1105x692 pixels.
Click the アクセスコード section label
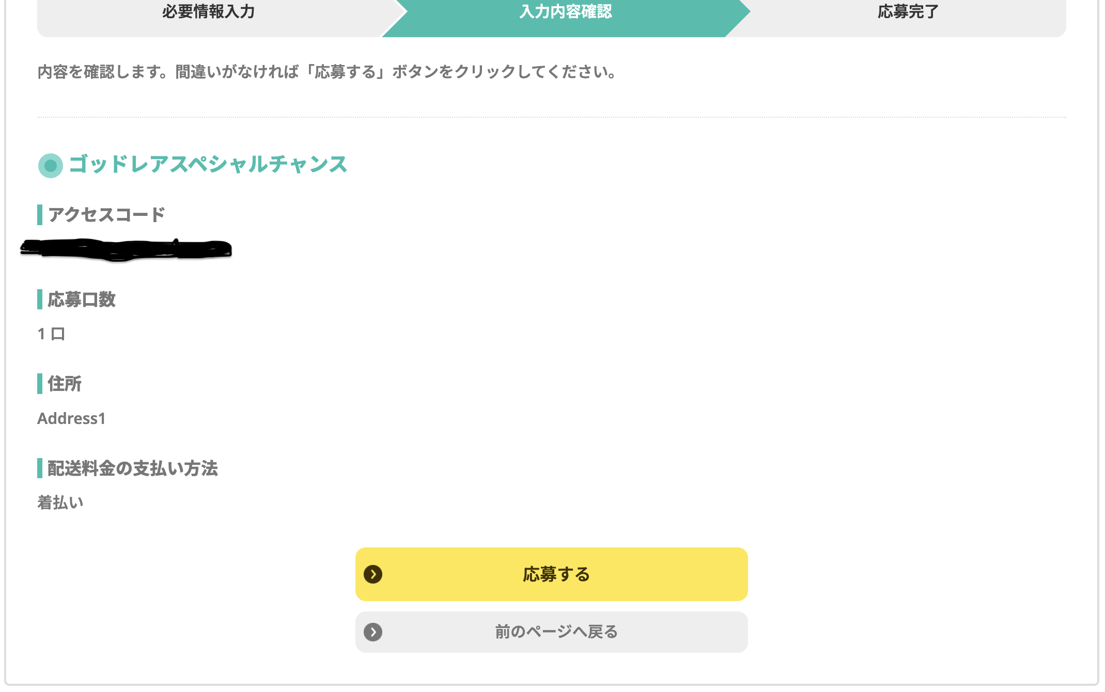pos(106,214)
